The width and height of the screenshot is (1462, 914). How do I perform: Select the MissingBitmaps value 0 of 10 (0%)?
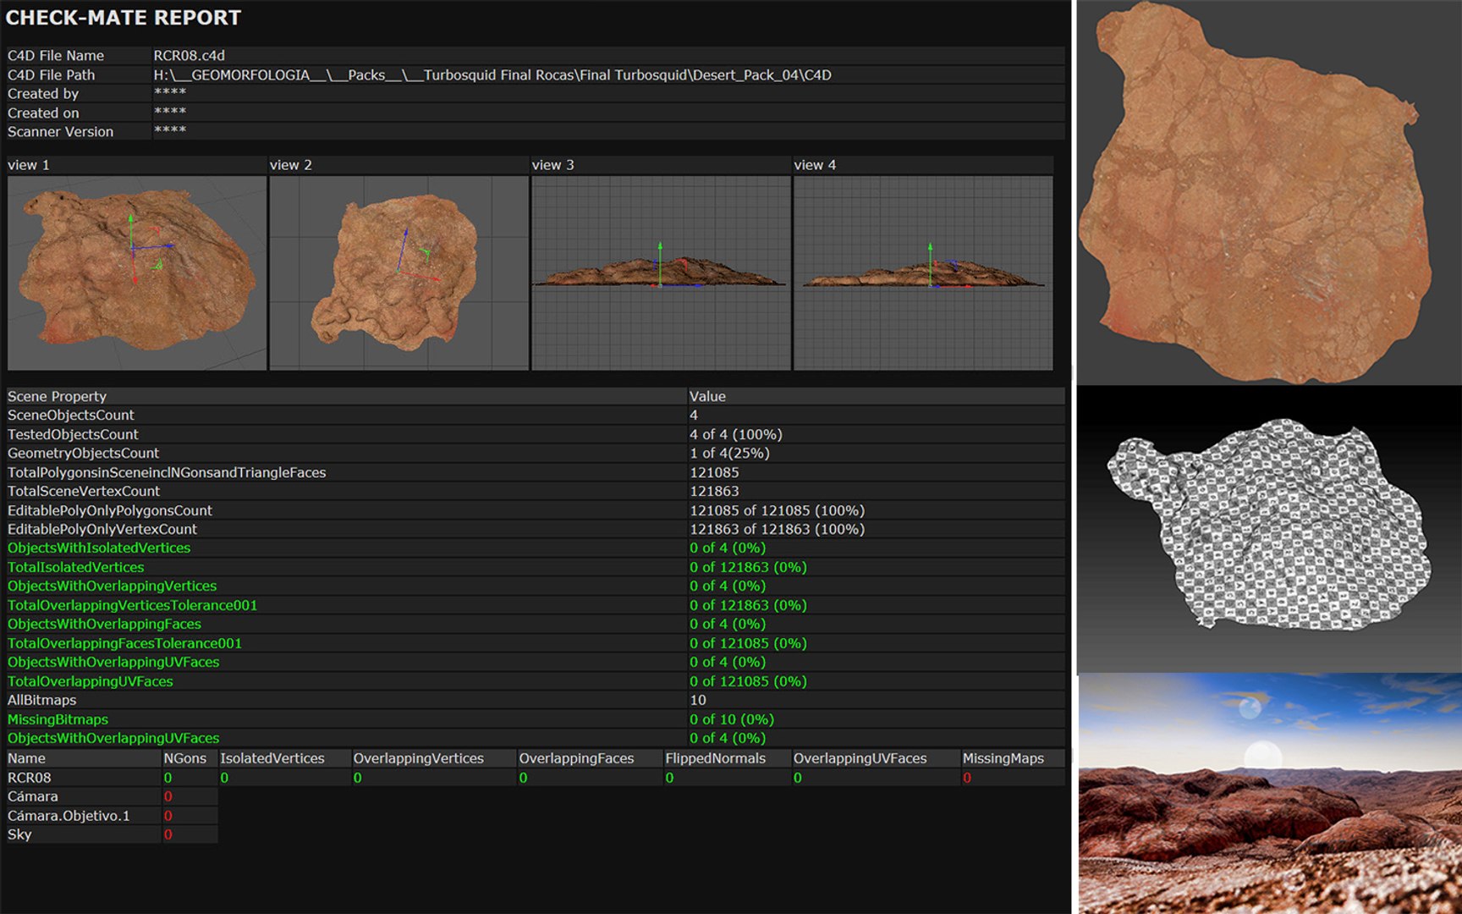tap(732, 720)
